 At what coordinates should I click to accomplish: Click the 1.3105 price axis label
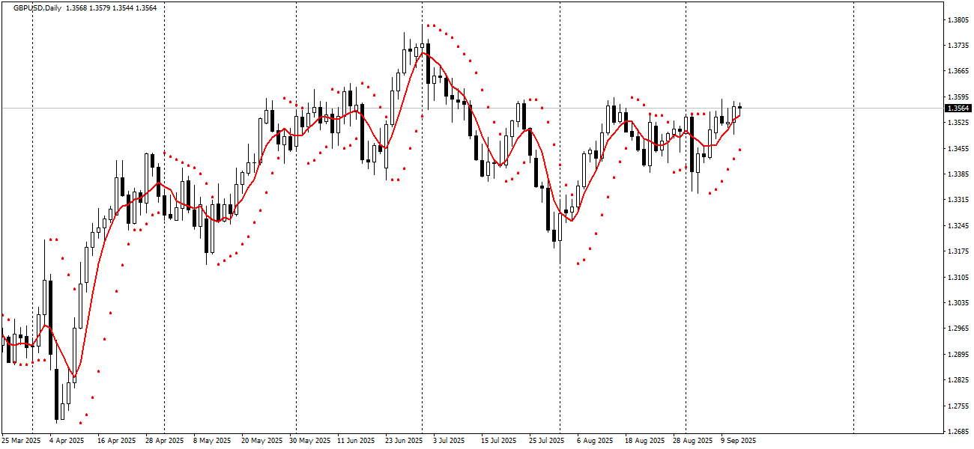point(957,278)
